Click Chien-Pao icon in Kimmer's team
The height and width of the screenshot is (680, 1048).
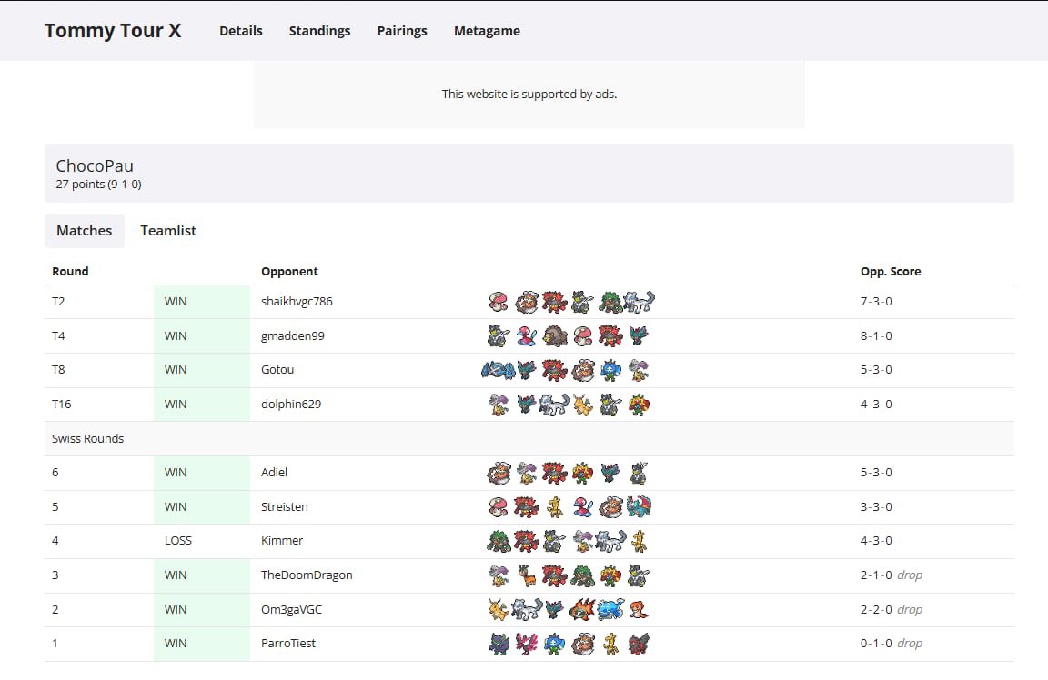pos(610,541)
